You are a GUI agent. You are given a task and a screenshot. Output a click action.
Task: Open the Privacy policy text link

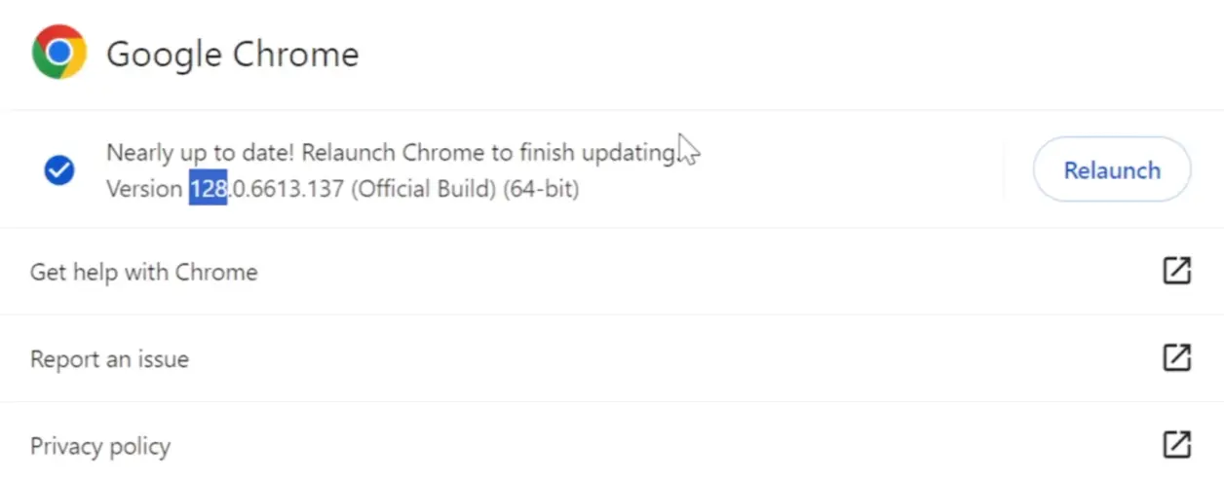coord(100,447)
